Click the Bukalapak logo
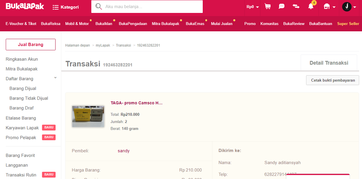Image resolution: width=362 pixels, height=179 pixels. pos(25,6)
